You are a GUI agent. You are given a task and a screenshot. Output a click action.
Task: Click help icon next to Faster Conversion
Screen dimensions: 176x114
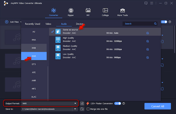(123, 103)
